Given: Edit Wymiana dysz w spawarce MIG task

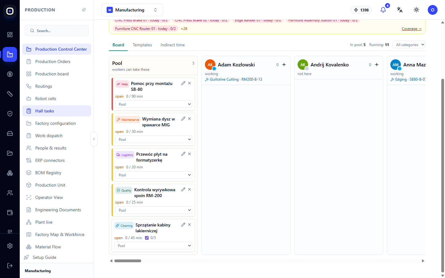Looking at the screenshot, I should pyautogui.click(x=183, y=119).
